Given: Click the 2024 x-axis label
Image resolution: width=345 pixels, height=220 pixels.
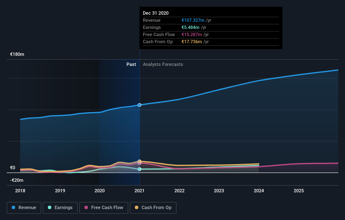Looking at the screenshot, I should [x=259, y=191].
